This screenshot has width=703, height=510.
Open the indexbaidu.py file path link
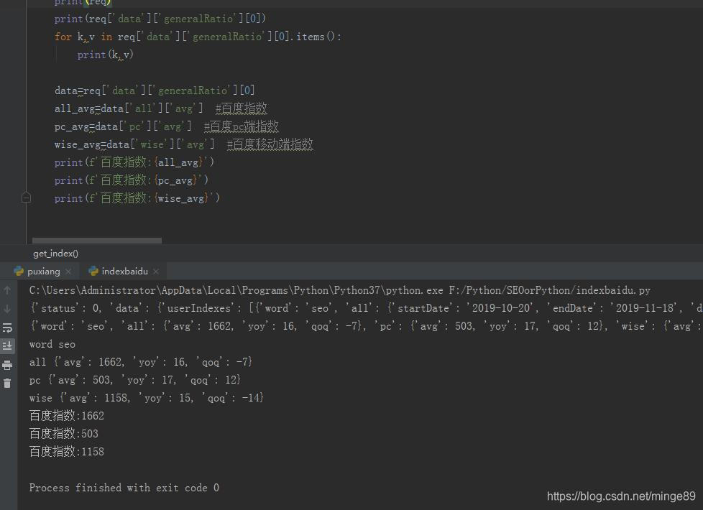click(550, 290)
